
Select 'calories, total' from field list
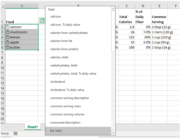point(78,57)
